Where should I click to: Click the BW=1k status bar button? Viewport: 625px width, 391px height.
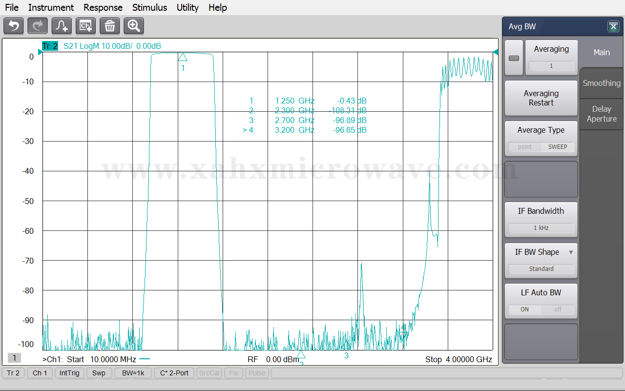coord(133,373)
